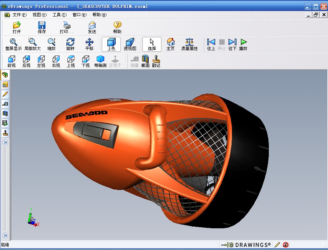
Task: Open the markup pencil tab in sidebar
Action: tap(5, 94)
